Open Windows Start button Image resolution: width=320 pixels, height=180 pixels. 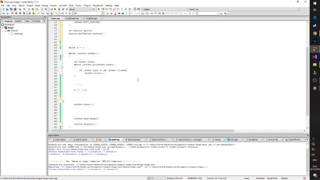[x=314, y=3]
